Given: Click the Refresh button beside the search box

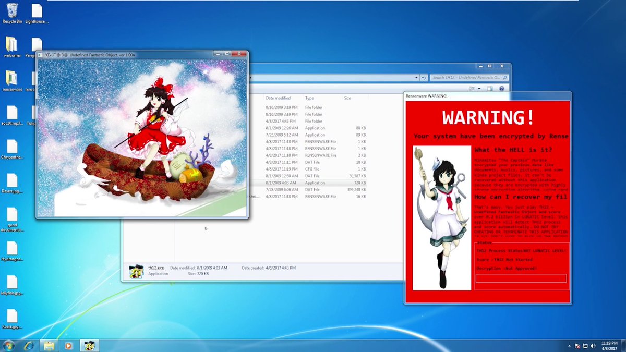Looking at the screenshot, I should coord(424,77).
